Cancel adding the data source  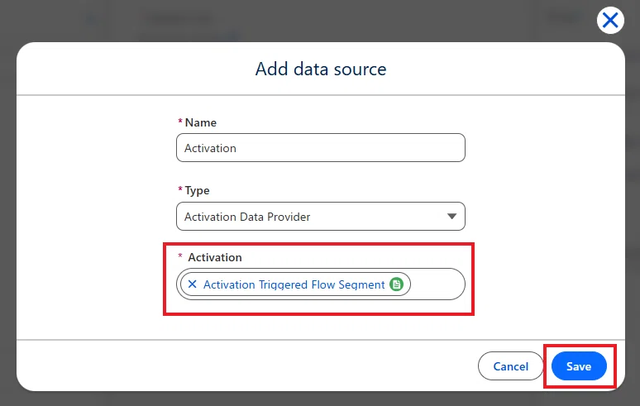coord(511,366)
